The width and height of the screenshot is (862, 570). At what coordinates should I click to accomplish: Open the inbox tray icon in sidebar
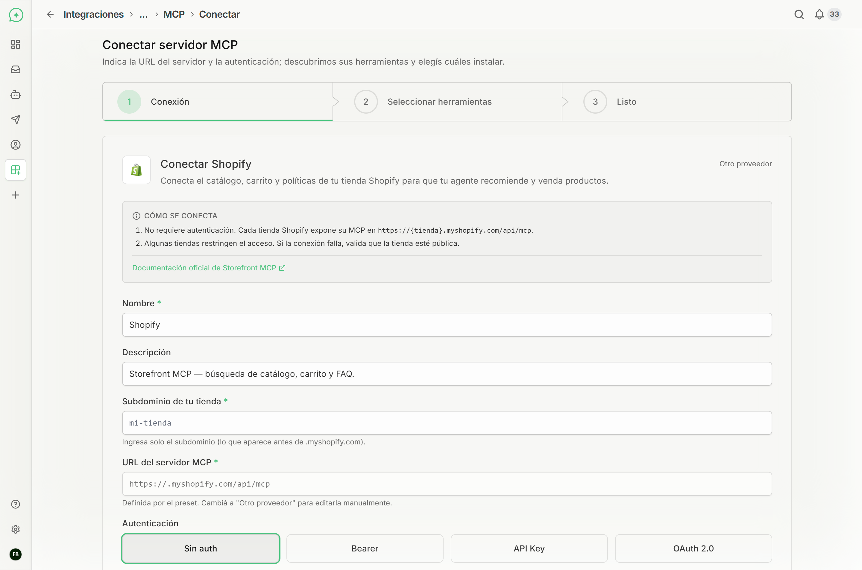point(16,69)
